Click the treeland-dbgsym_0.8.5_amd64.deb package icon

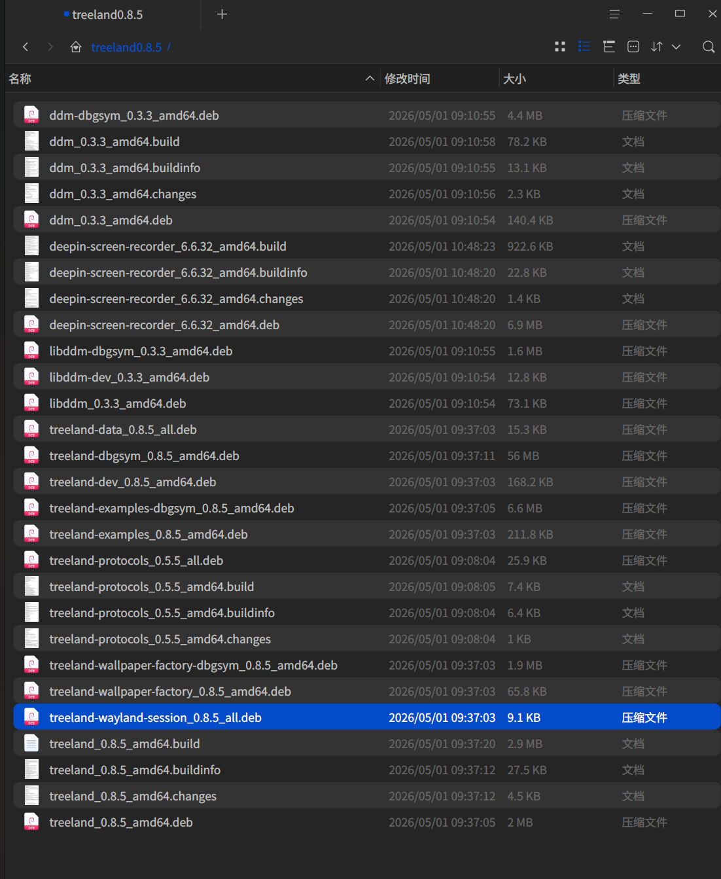click(x=31, y=455)
